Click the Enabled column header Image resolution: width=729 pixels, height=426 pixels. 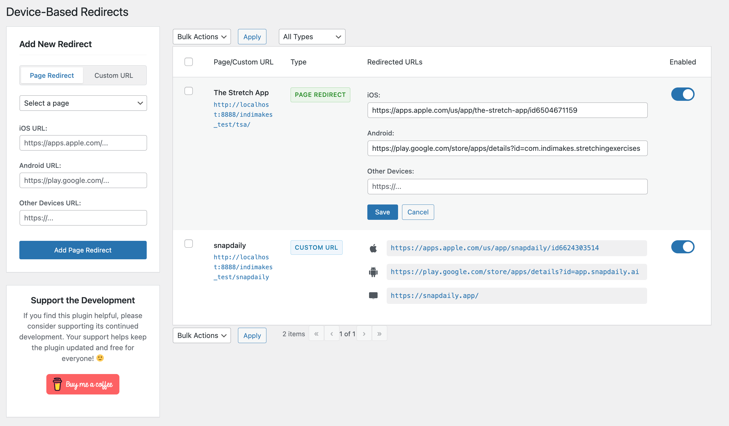pos(682,62)
